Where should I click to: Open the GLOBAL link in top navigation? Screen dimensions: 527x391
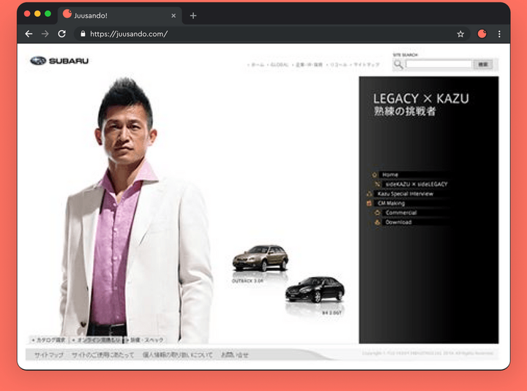(x=280, y=65)
